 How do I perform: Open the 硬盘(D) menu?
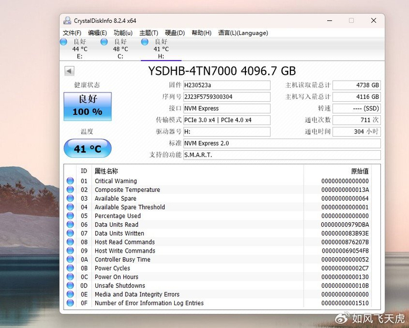(x=175, y=33)
